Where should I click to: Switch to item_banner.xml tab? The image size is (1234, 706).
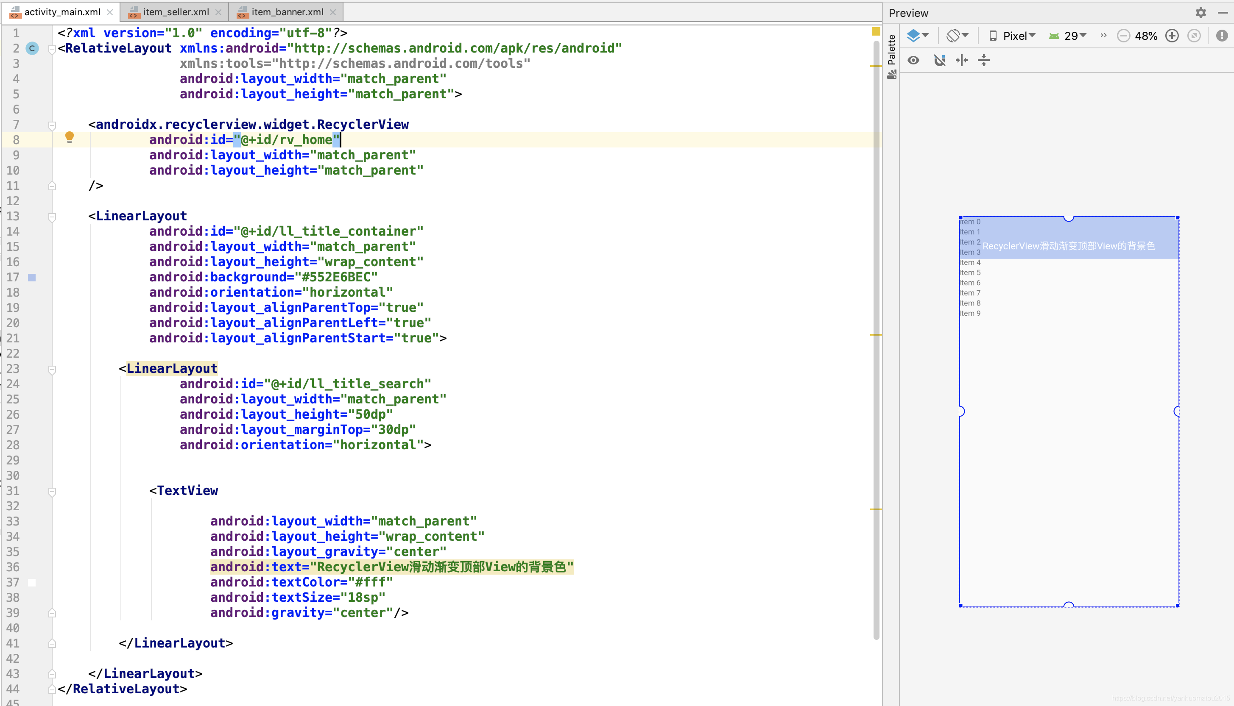tap(287, 12)
